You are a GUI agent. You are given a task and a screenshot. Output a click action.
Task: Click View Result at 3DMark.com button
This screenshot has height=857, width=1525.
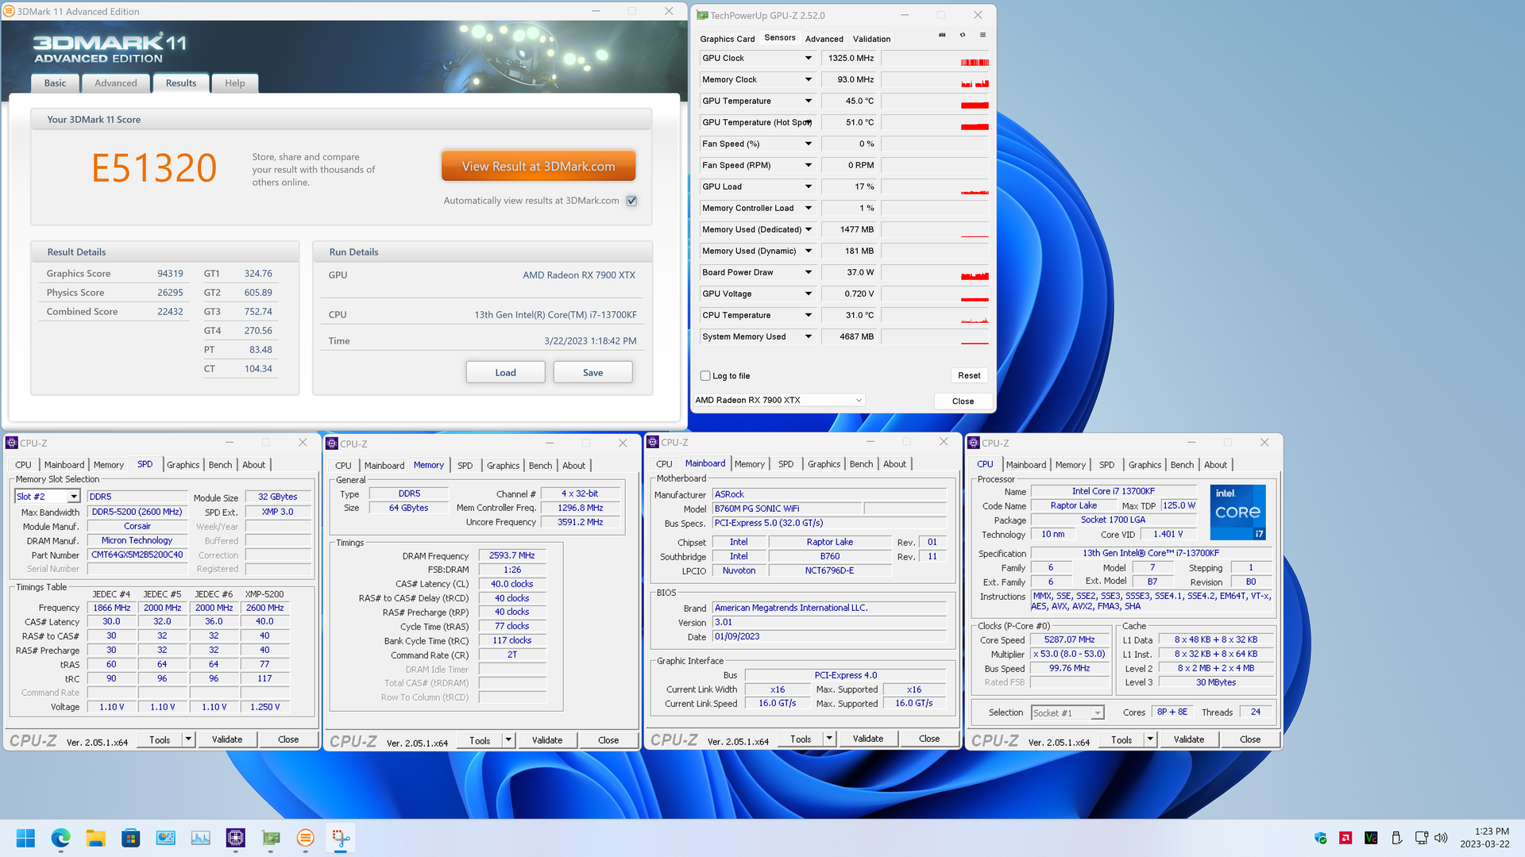tap(539, 167)
